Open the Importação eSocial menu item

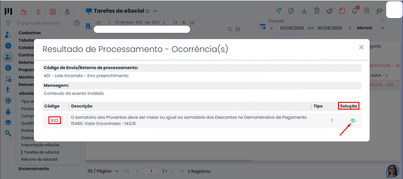(40, 145)
